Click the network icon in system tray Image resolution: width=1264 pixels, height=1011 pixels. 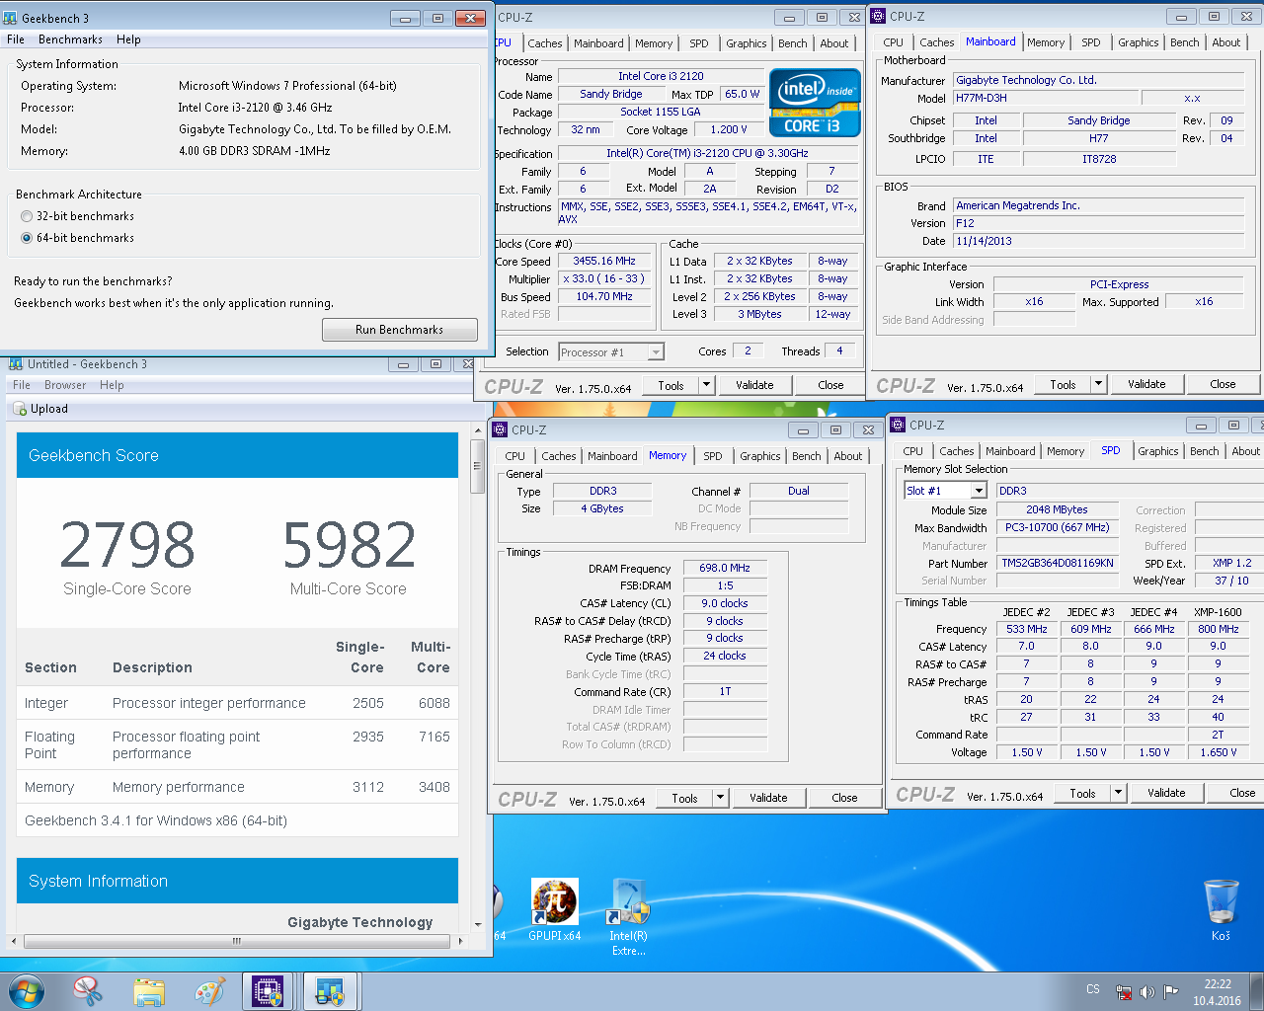coord(1124,991)
